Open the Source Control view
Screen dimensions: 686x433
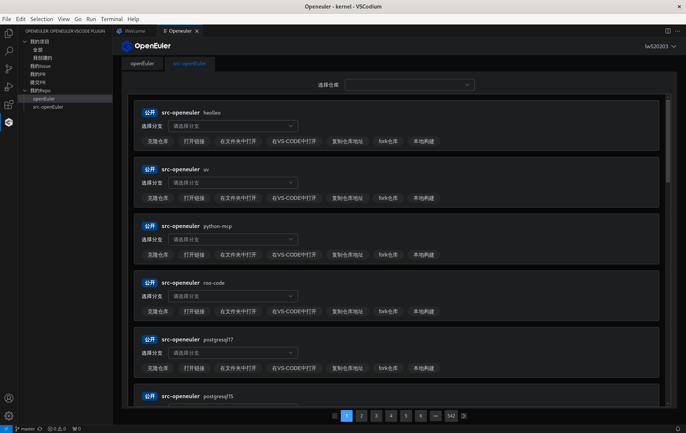click(x=9, y=69)
